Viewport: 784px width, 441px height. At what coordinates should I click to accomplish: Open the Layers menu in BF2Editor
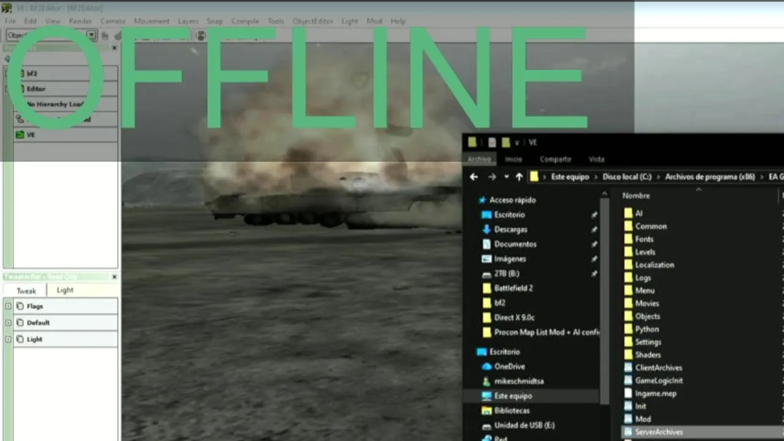pos(188,21)
